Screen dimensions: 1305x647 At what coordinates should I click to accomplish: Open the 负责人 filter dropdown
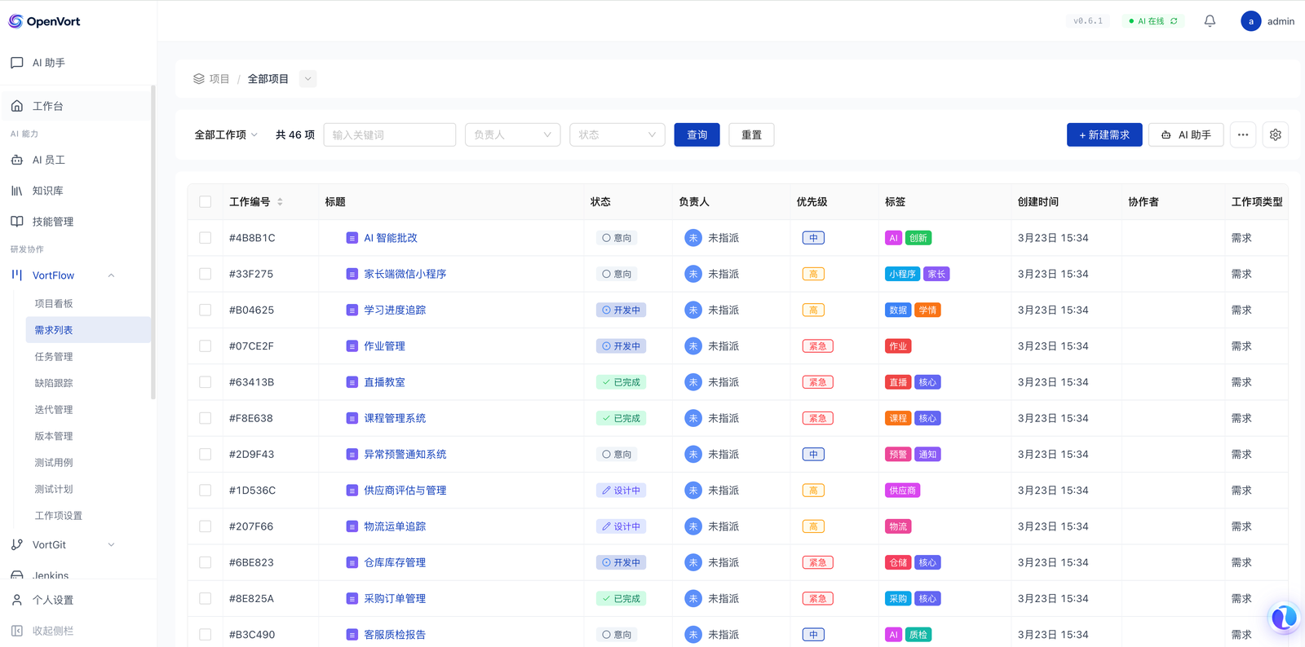[x=512, y=135]
